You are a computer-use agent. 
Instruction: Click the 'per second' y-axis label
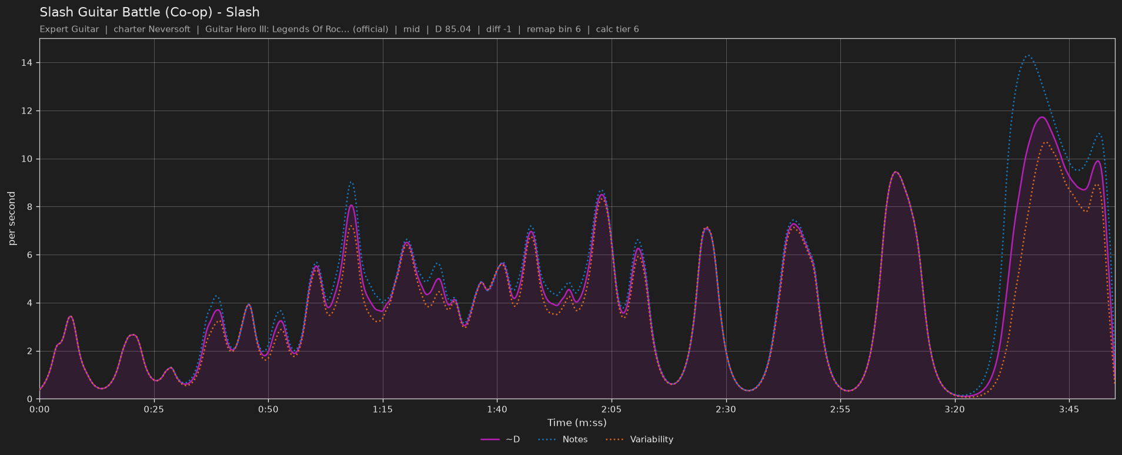click(x=12, y=219)
